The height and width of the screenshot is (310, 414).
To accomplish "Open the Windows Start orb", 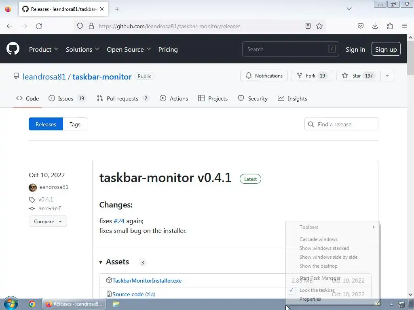I will pyautogui.click(x=11, y=304).
